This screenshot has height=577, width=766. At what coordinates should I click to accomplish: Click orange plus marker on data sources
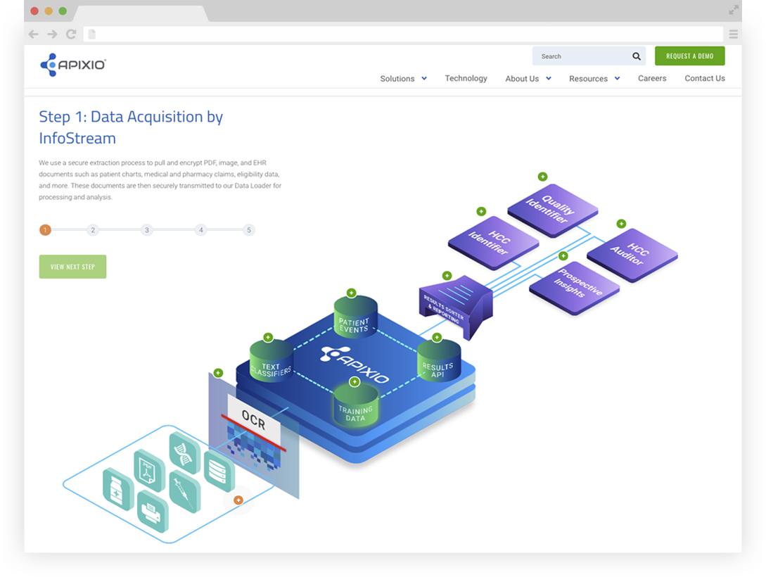238,500
